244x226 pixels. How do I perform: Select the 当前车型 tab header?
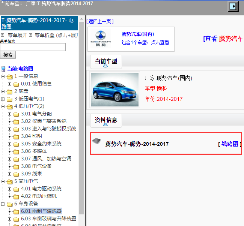point(106,62)
